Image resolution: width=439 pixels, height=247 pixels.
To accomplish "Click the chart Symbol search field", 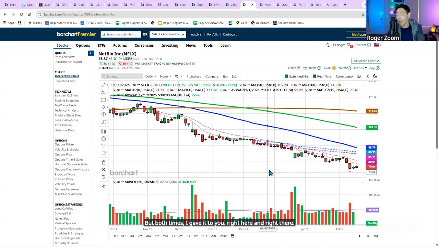I will 122,77.
